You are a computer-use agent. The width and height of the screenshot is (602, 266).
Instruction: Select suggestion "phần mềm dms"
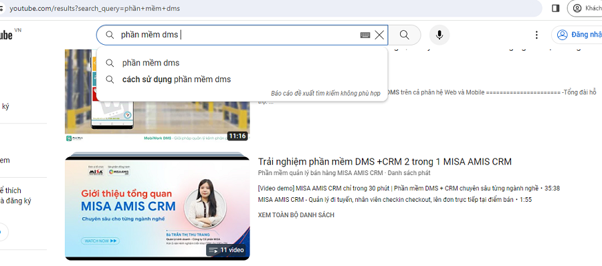(x=242, y=63)
